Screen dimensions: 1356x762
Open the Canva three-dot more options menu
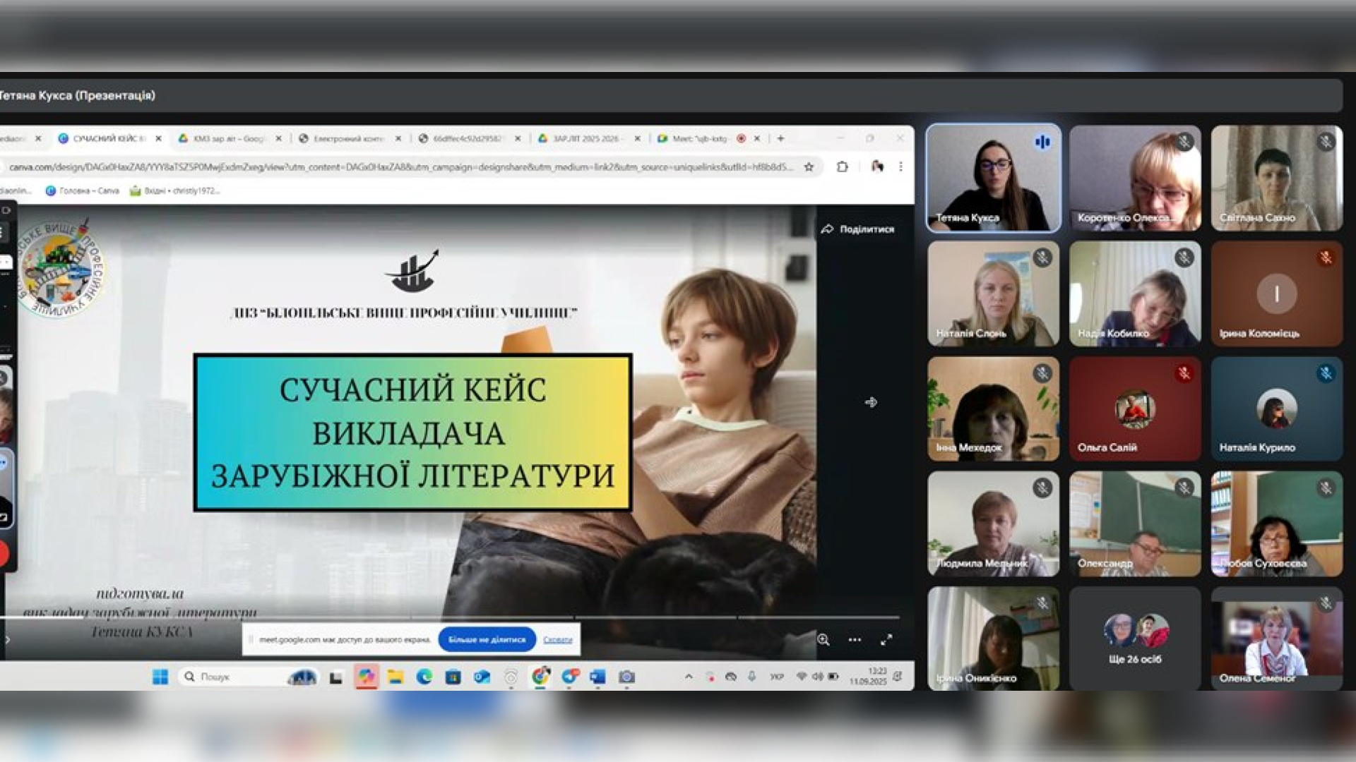[x=855, y=640]
